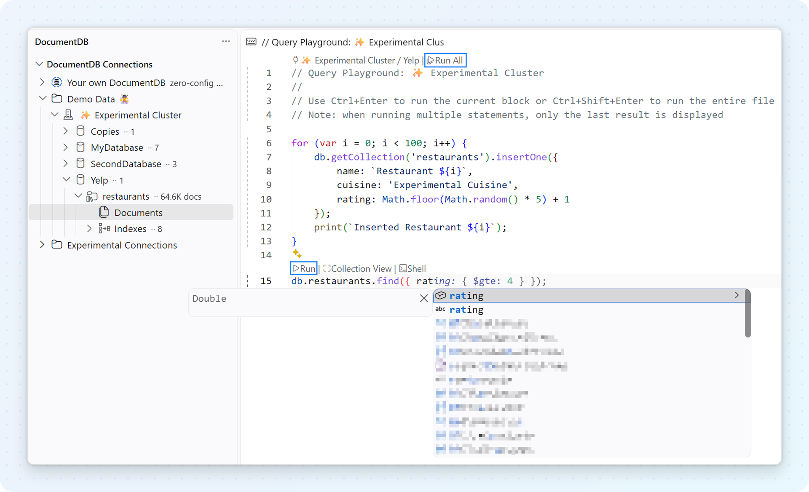Click the 64.6K docs count label
This screenshot has height=492, width=809.
tap(181, 196)
